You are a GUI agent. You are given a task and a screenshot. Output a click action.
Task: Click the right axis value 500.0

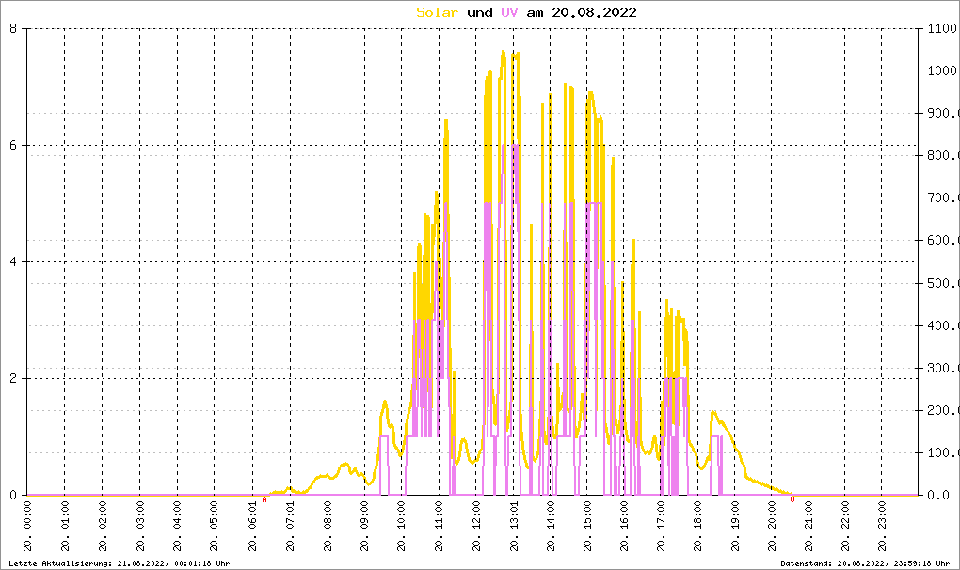(x=943, y=283)
